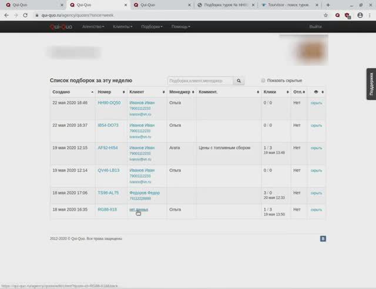This screenshot has height=289, width=376.
Task: Sort table by Отп. column
Action: [x=299, y=92]
